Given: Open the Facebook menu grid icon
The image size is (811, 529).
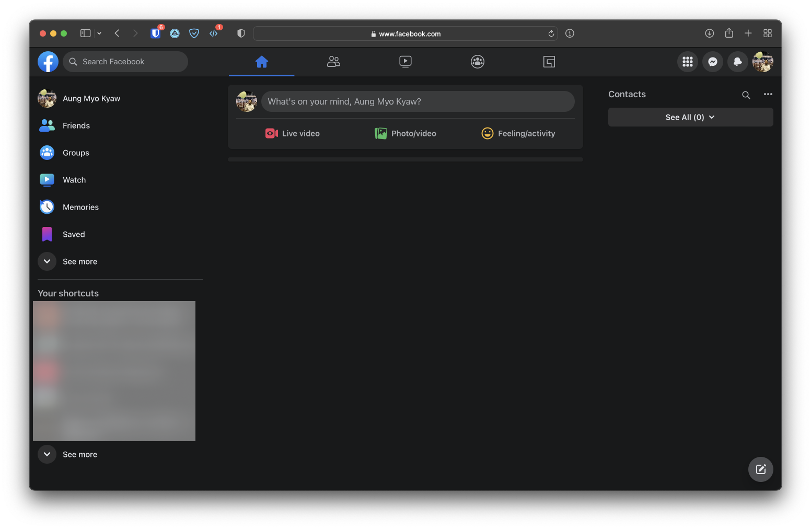Looking at the screenshot, I should [688, 62].
